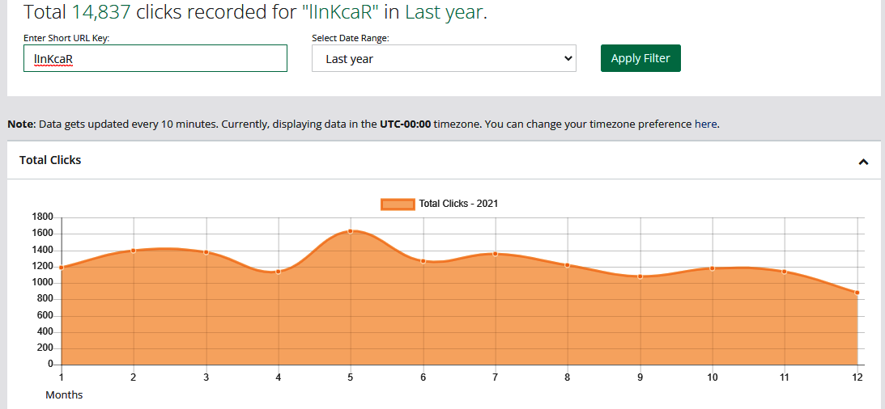Click the month 7 data point
This screenshot has width=885, height=409.
click(495, 254)
